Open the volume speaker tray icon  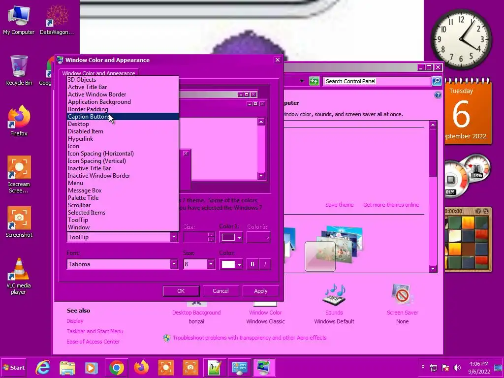coord(457,367)
